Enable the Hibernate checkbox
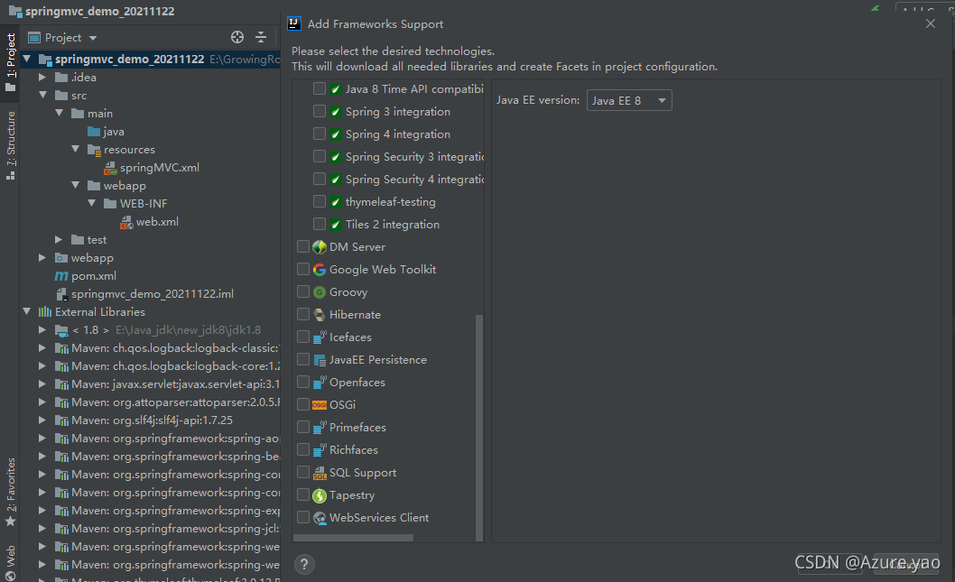Viewport: 955px width, 582px height. pyautogui.click(x=302, y=314)
